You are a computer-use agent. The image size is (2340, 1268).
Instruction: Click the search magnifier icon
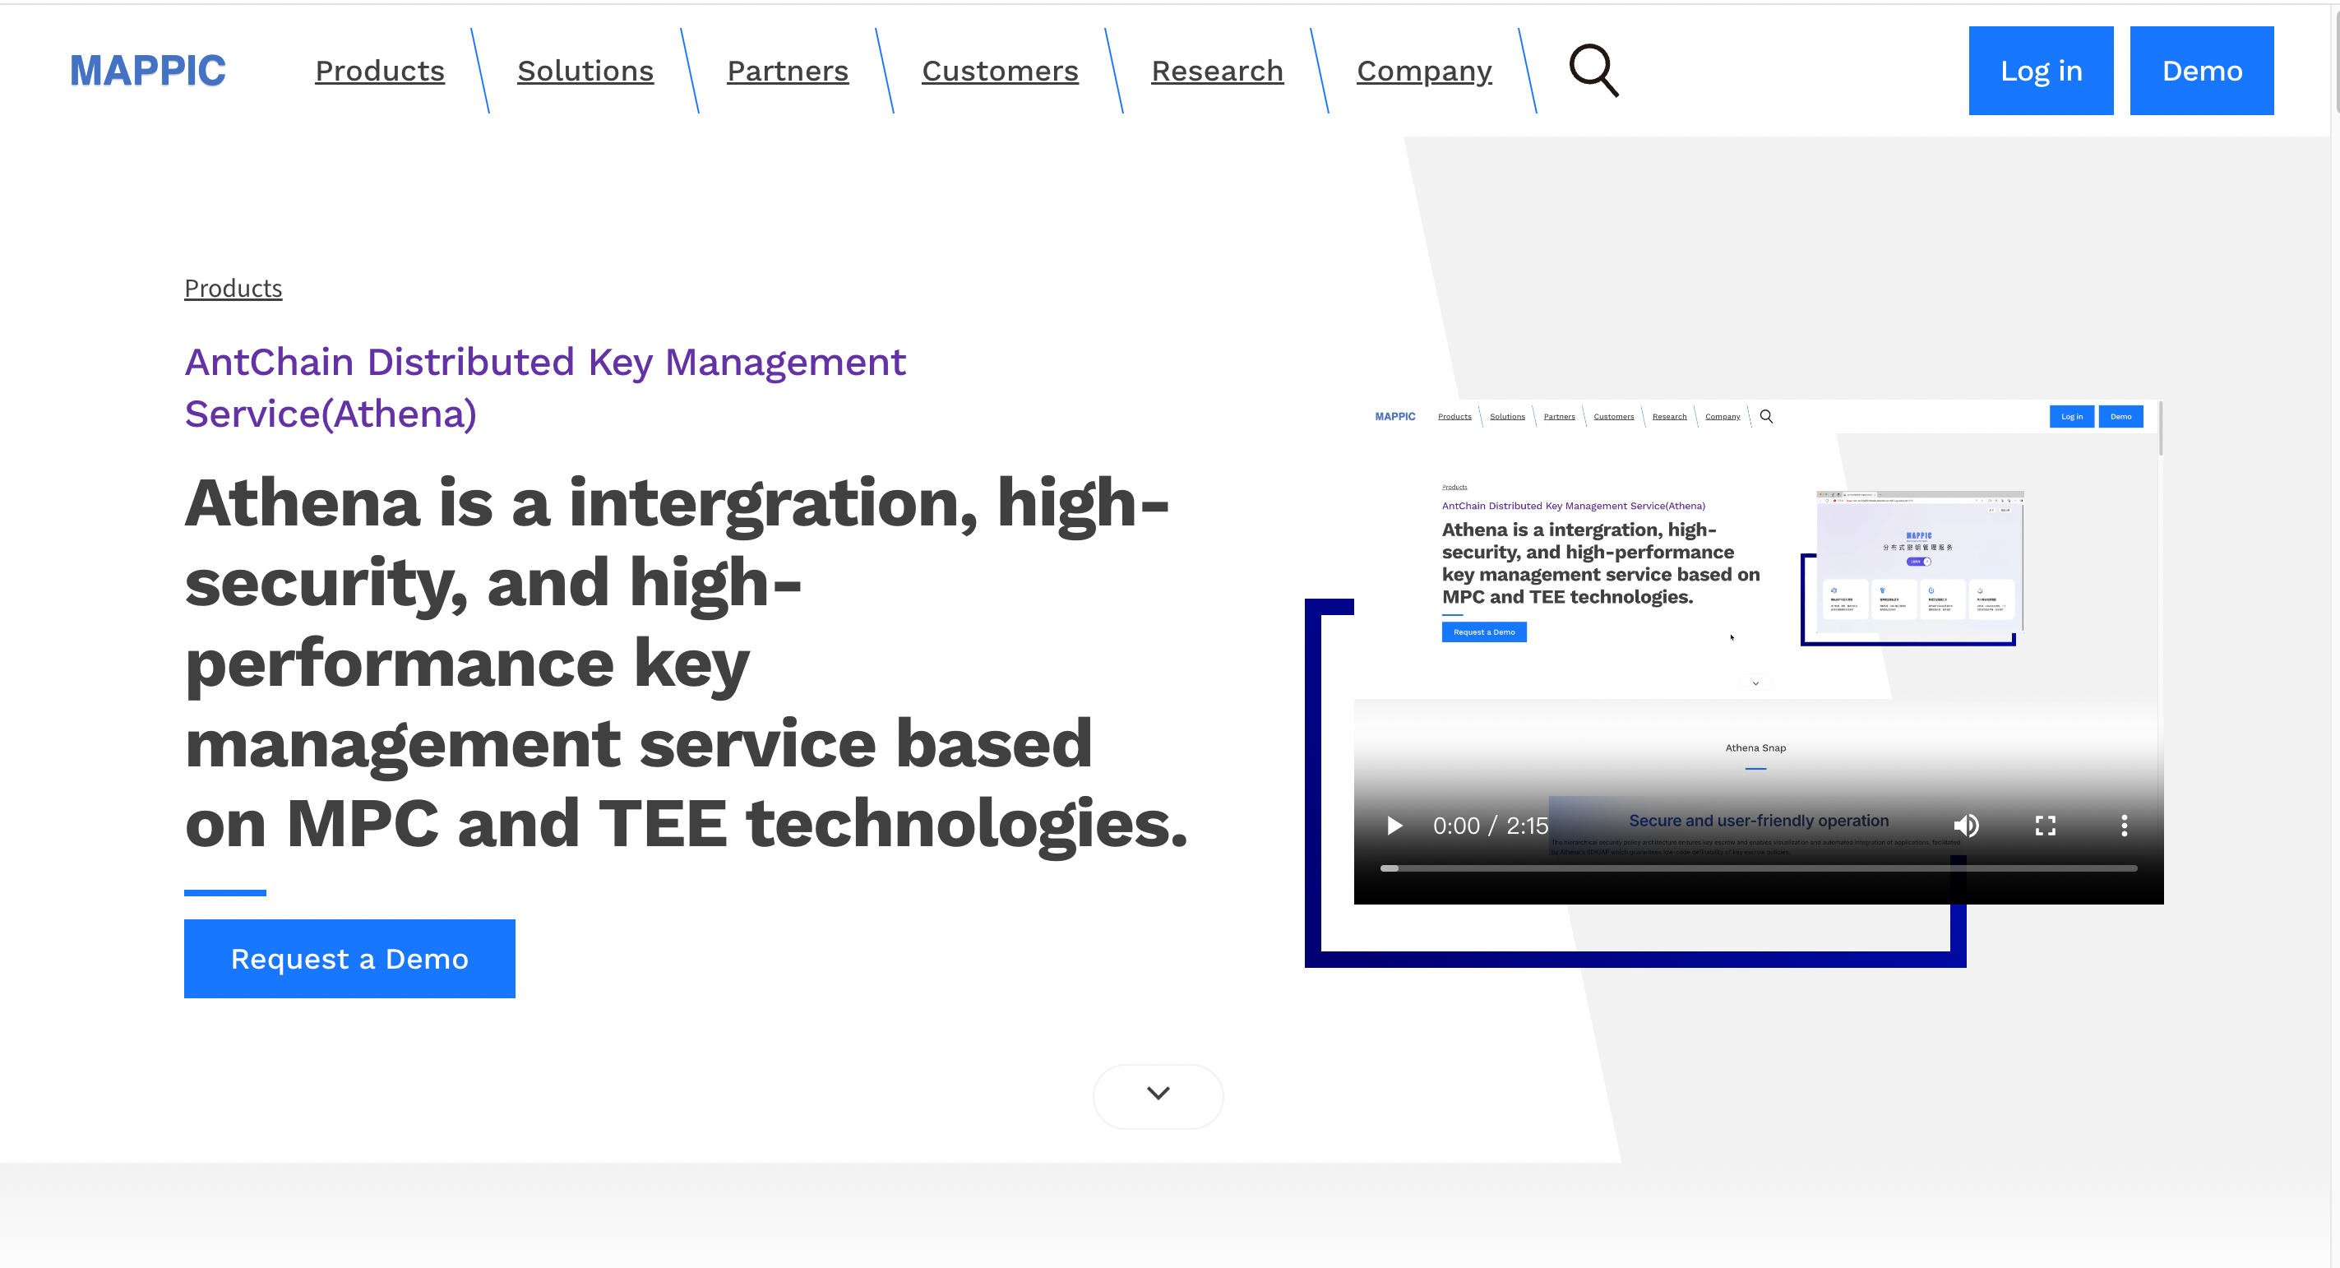1594,71
